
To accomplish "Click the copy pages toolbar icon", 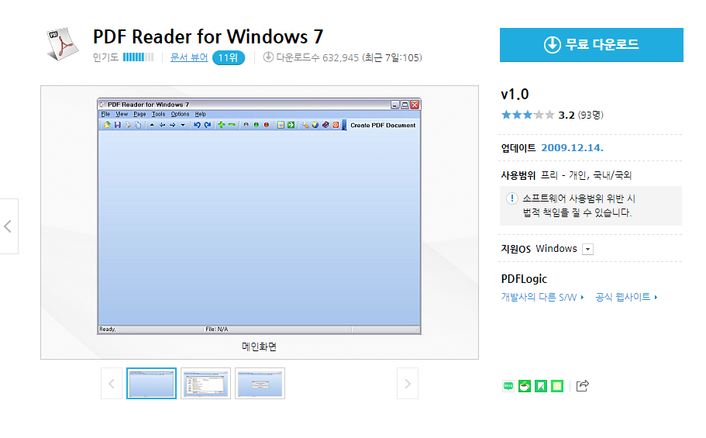I will (138, 125).
